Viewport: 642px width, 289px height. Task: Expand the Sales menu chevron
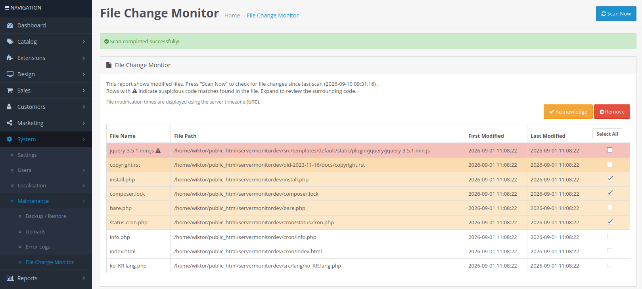[84, 91]
